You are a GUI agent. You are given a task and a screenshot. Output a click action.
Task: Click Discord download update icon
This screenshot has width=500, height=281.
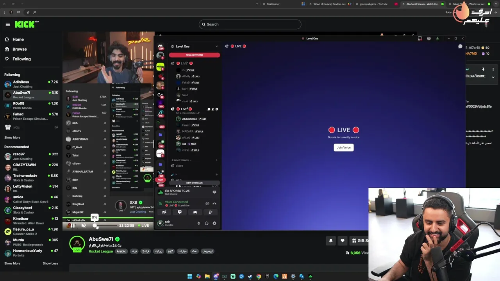point(437,39)
